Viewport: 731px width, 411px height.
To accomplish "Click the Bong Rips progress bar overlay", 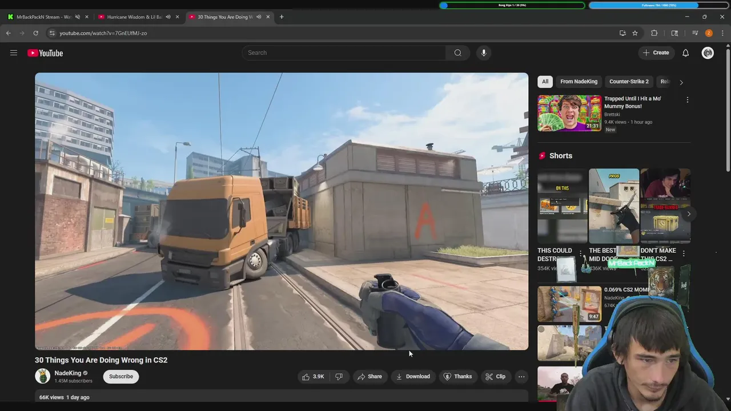I will [512, 5].
